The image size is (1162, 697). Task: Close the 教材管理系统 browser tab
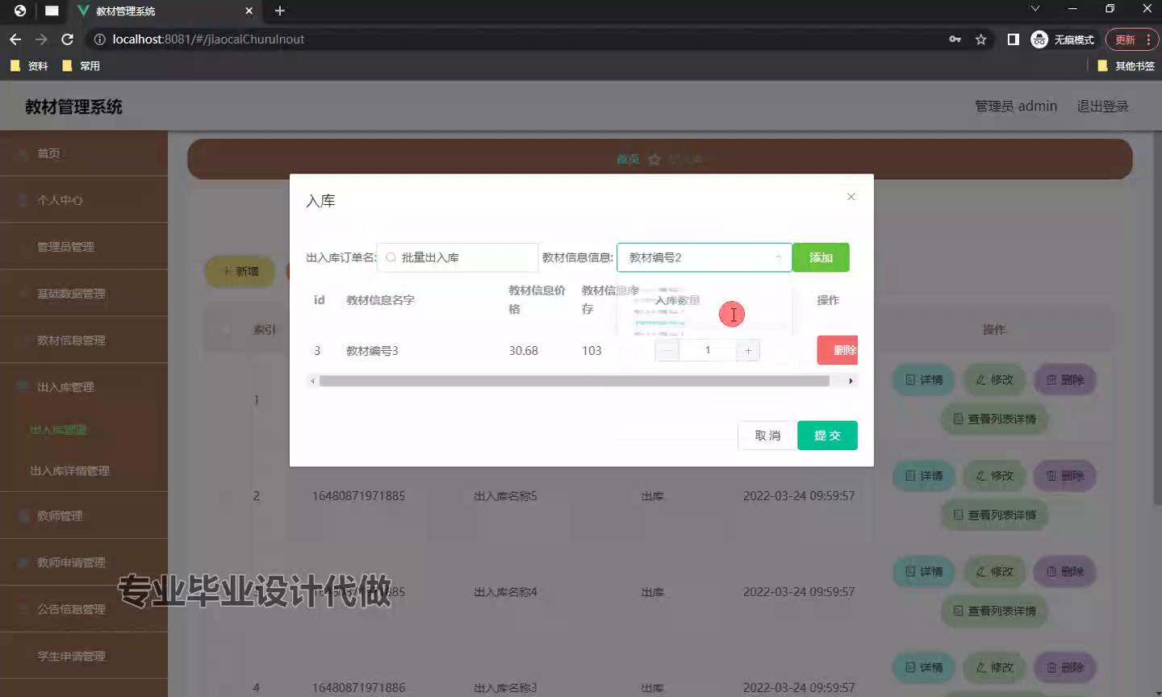[249, 10]
